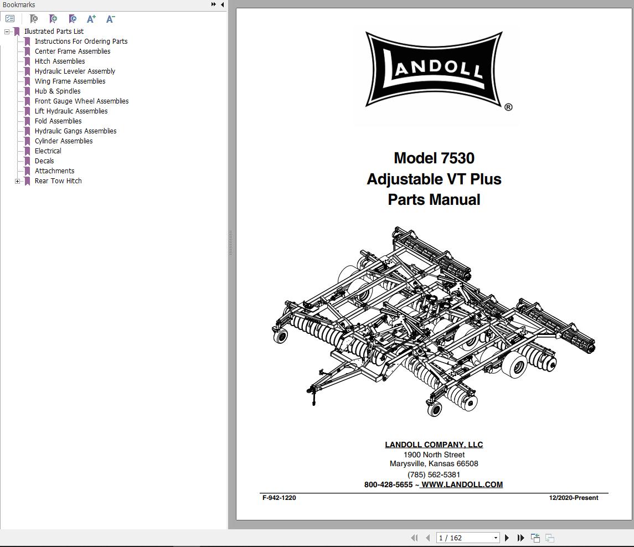Expand the Rear Tow Hitch bookmark
The image size is (634, 547).
tap(17, 180)
